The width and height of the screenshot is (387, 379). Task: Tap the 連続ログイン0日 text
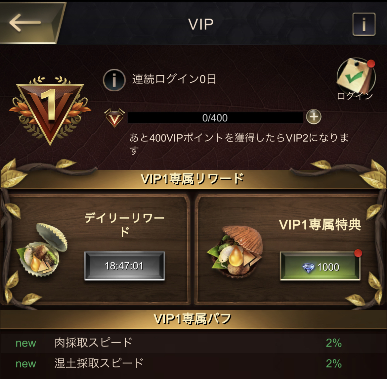[x=174, y=79]
